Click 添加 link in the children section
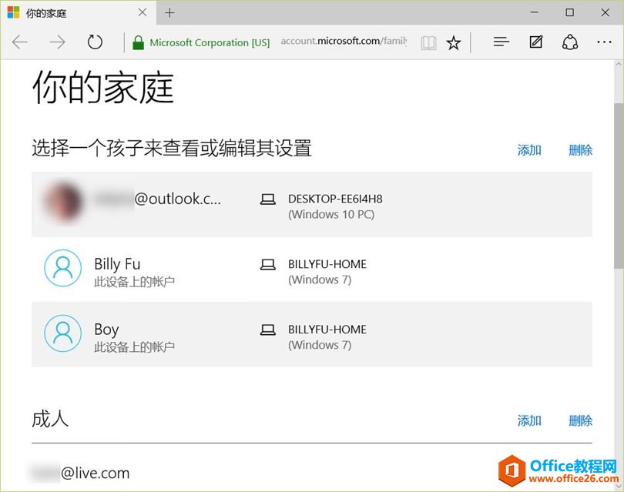 click(x=529, y=150)
